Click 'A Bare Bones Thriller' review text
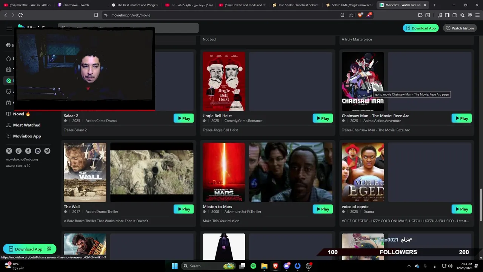 [x=106, y=221]
